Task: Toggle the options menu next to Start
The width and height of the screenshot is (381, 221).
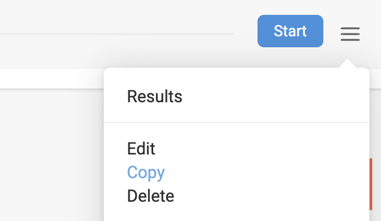Action: point(350,34)
